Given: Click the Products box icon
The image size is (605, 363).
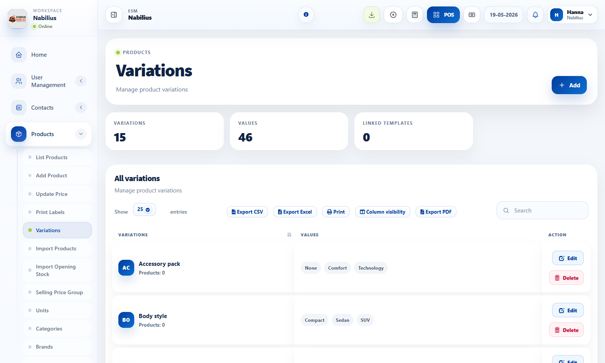Looking at the screenshot, I should click(19, 134).
